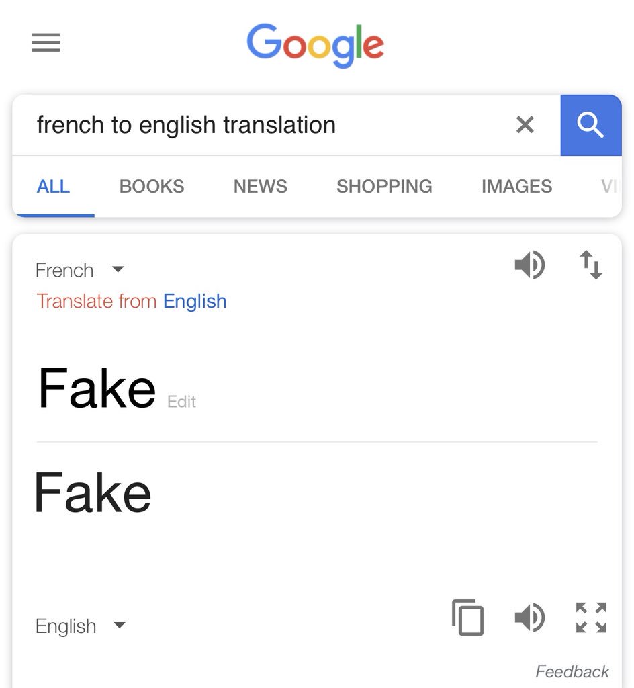
Task: Click Edit next to the source word
Action: pyautogui.click(x=181, y=402)
